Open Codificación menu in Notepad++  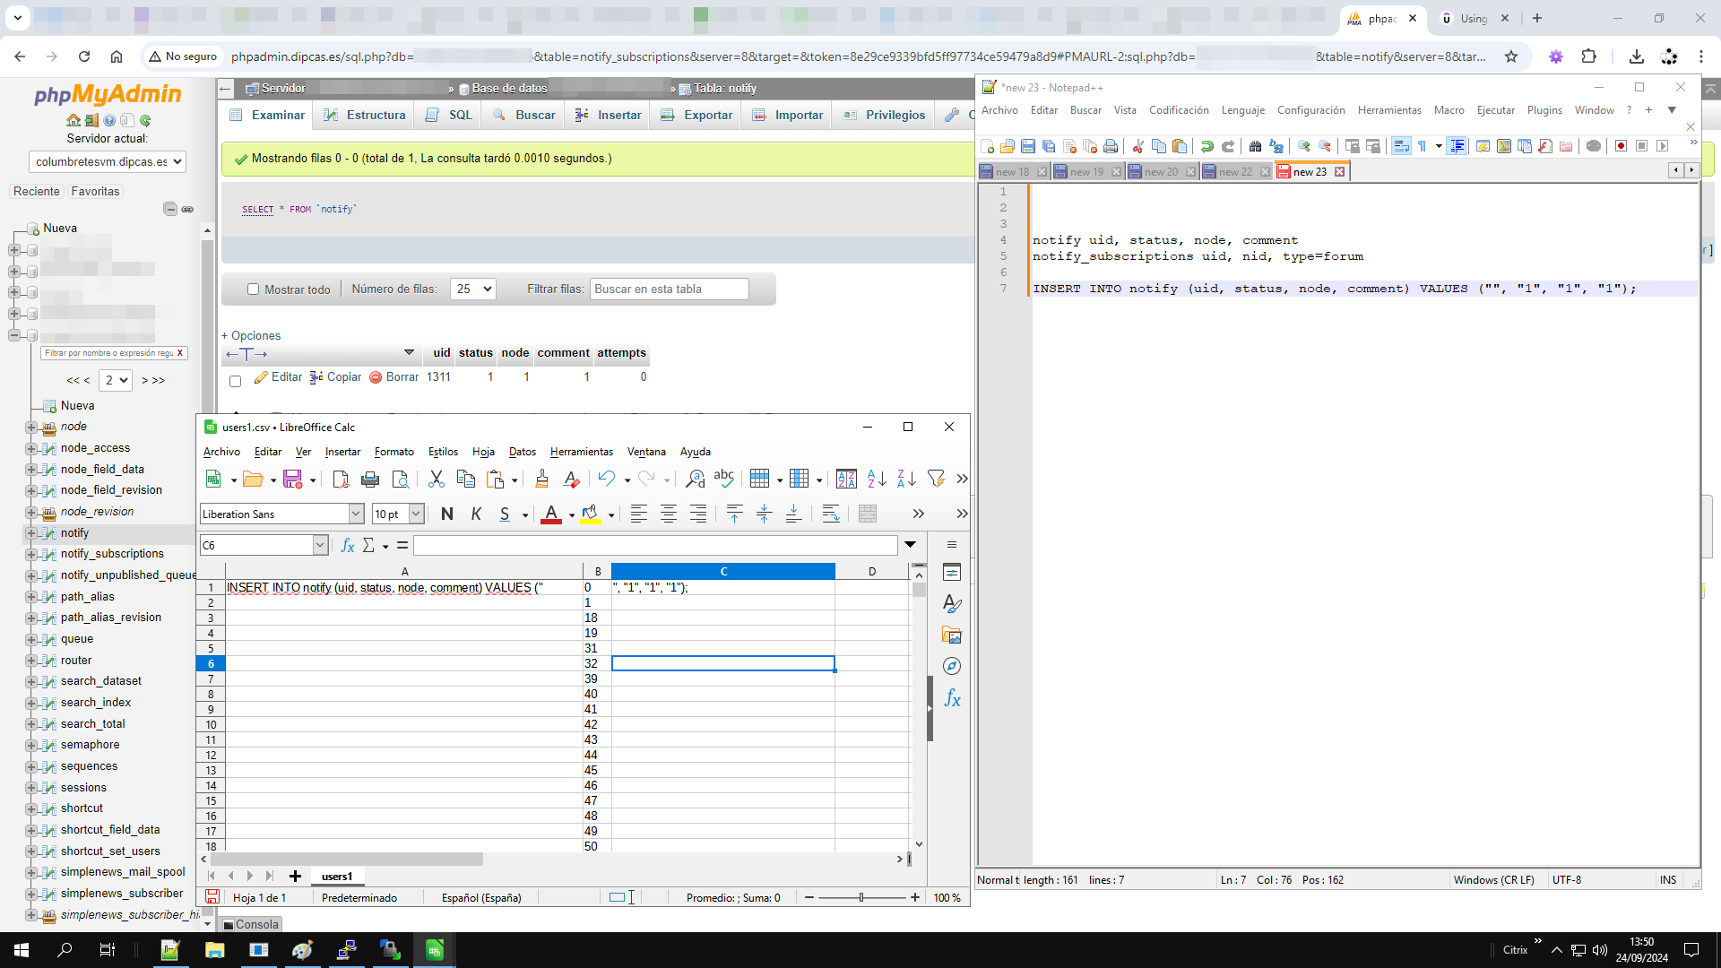coord(1179,110)
